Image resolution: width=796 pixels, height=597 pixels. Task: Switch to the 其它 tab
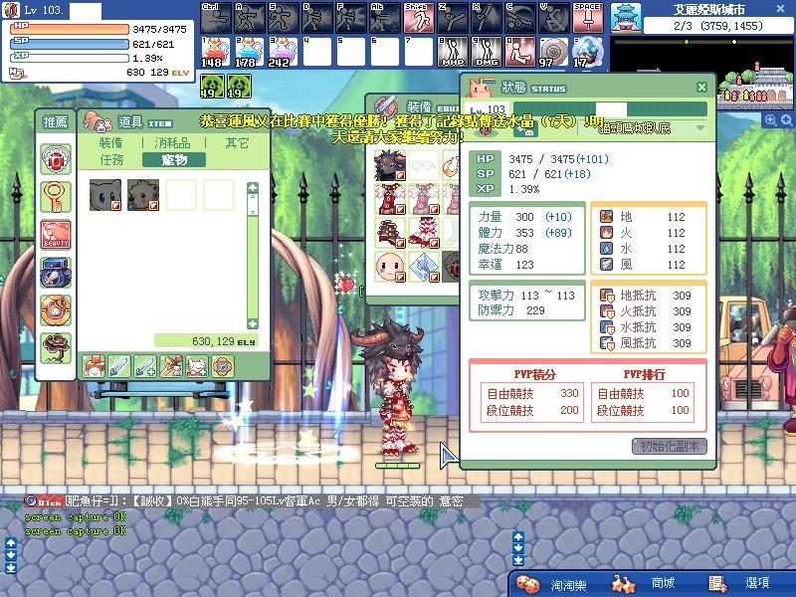point(237,142)
